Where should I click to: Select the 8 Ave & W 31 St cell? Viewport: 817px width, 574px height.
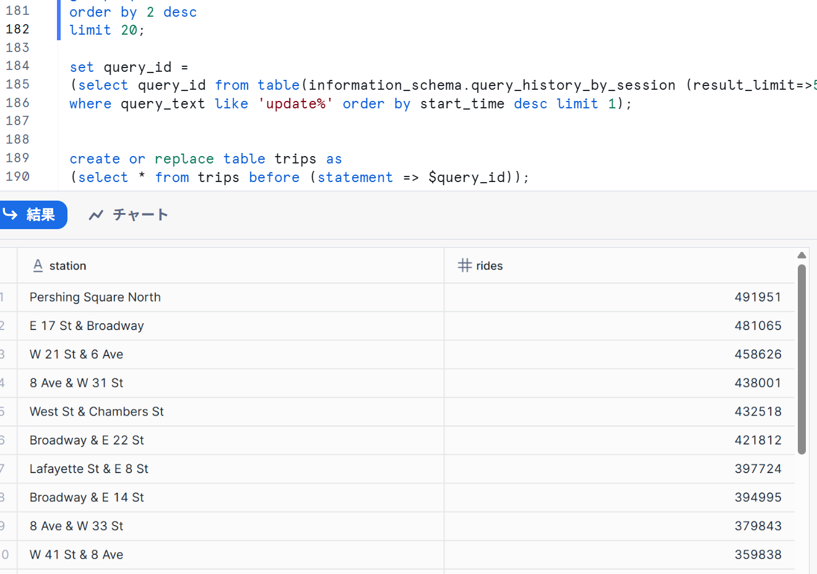click(x=230, y=383)
